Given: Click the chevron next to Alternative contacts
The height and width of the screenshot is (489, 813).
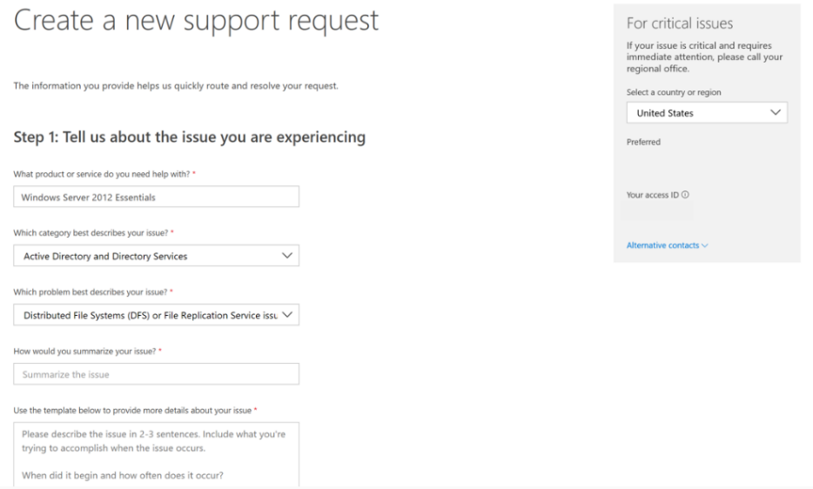Looking at the screenshot, I should (x=704, y=246).
